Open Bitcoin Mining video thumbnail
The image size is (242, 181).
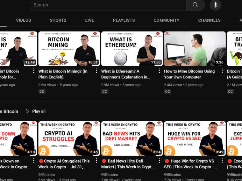[69, 49]
